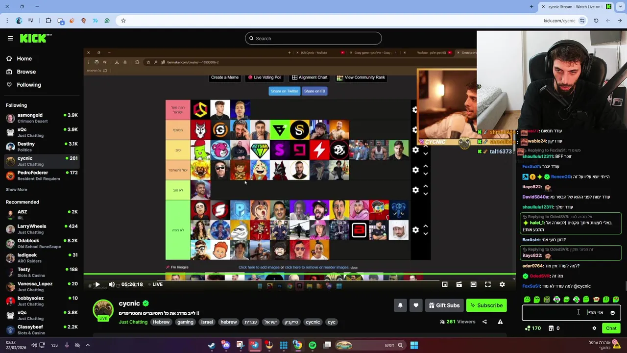Open Discord from the taskbar
Viewport: 627px width, 353px height.
pos(225,345)
